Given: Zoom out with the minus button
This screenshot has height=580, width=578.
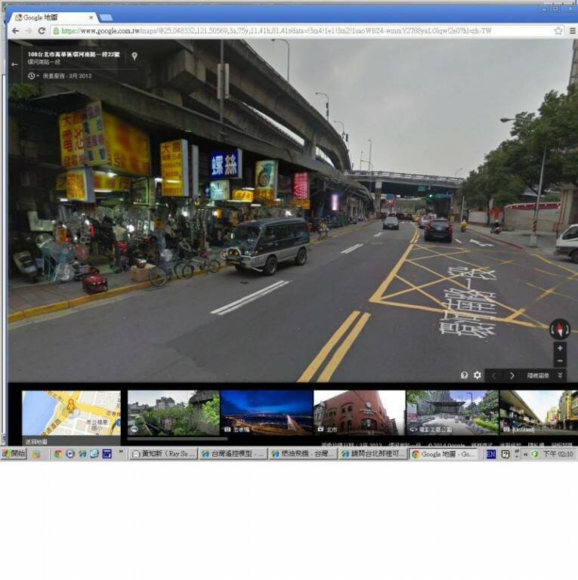Looking at the screenshot, I should pos(560,362).
